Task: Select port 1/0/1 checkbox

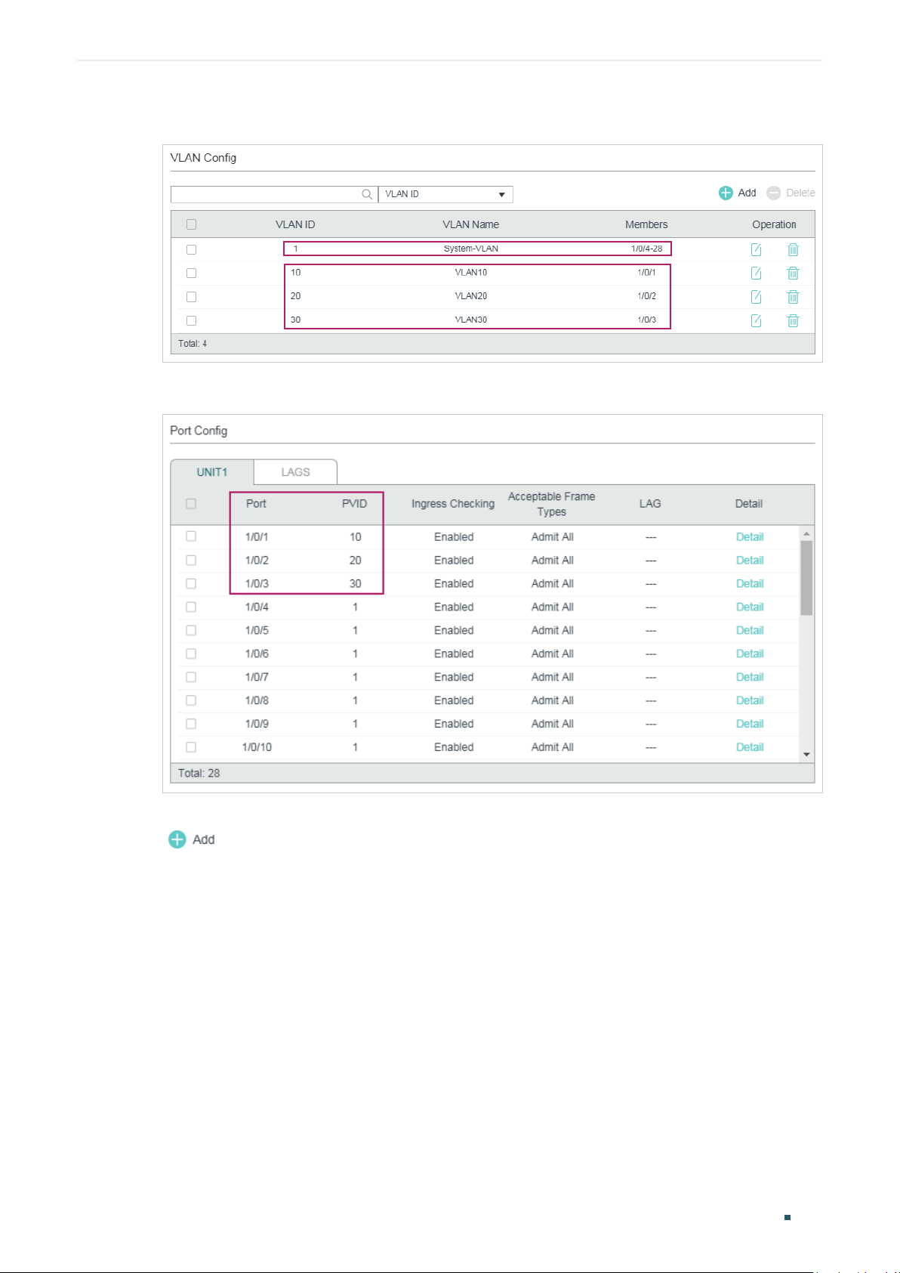Action: (x=191, y=536)
